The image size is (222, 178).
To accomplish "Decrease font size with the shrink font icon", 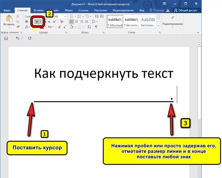I will (65, 27).
